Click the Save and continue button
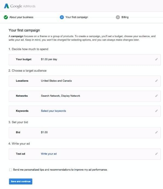This screenshot has width=163, height=189. point(21,181)
